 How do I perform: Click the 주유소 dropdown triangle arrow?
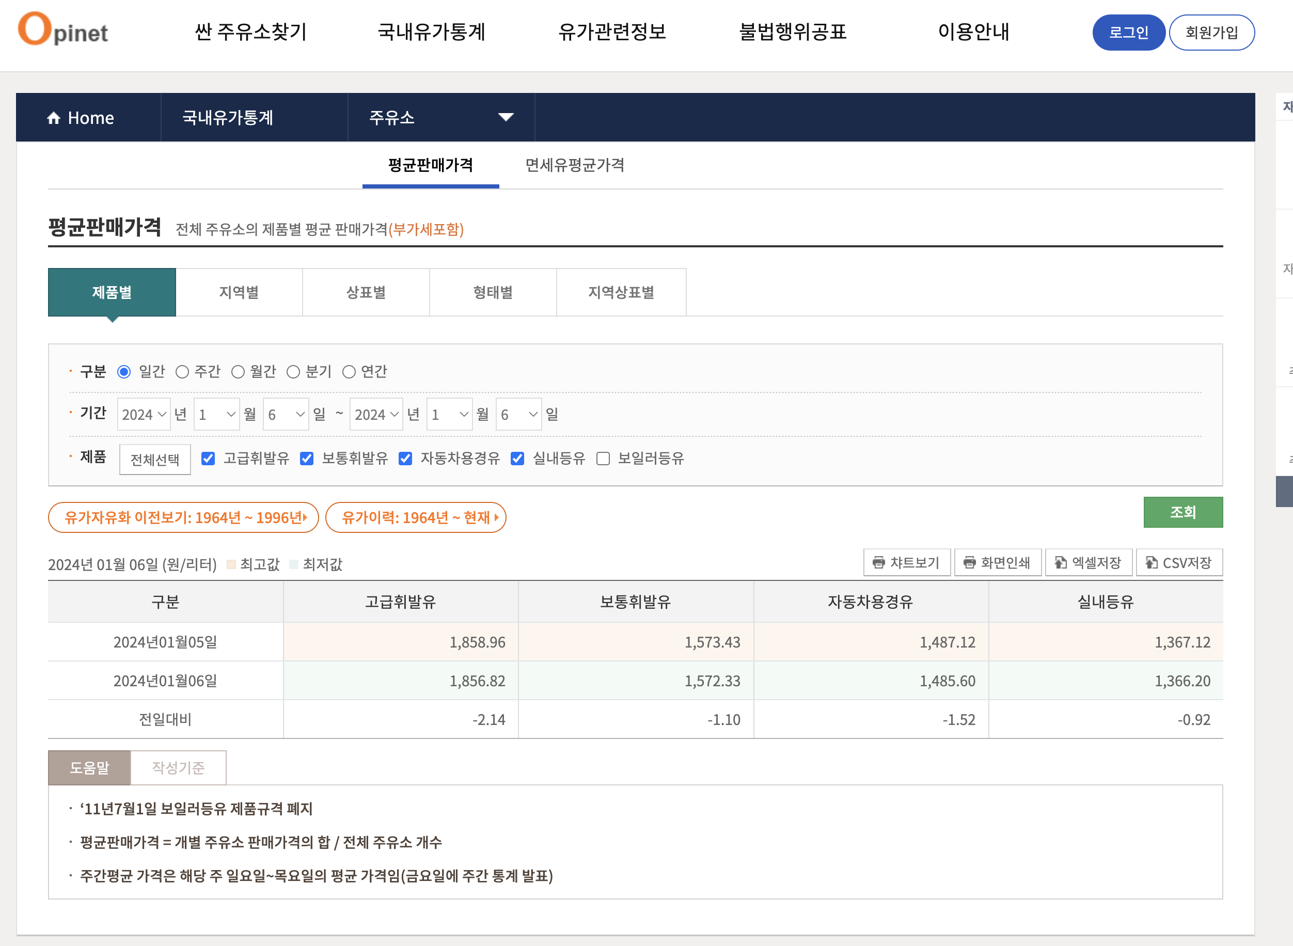505,117
